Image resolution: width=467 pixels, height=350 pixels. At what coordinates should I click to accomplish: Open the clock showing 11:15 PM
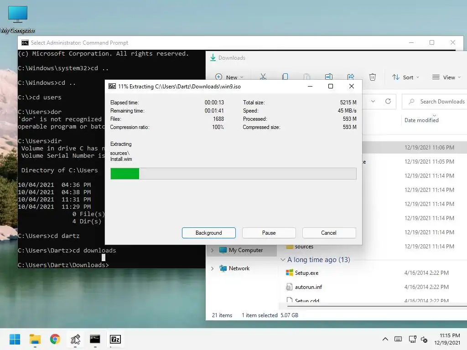pyautogui.click(x=447, y=339)
